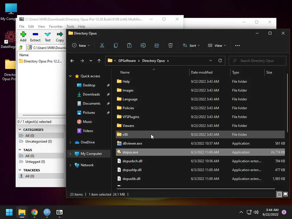Switch to details view layout icon

click(279, 194)
